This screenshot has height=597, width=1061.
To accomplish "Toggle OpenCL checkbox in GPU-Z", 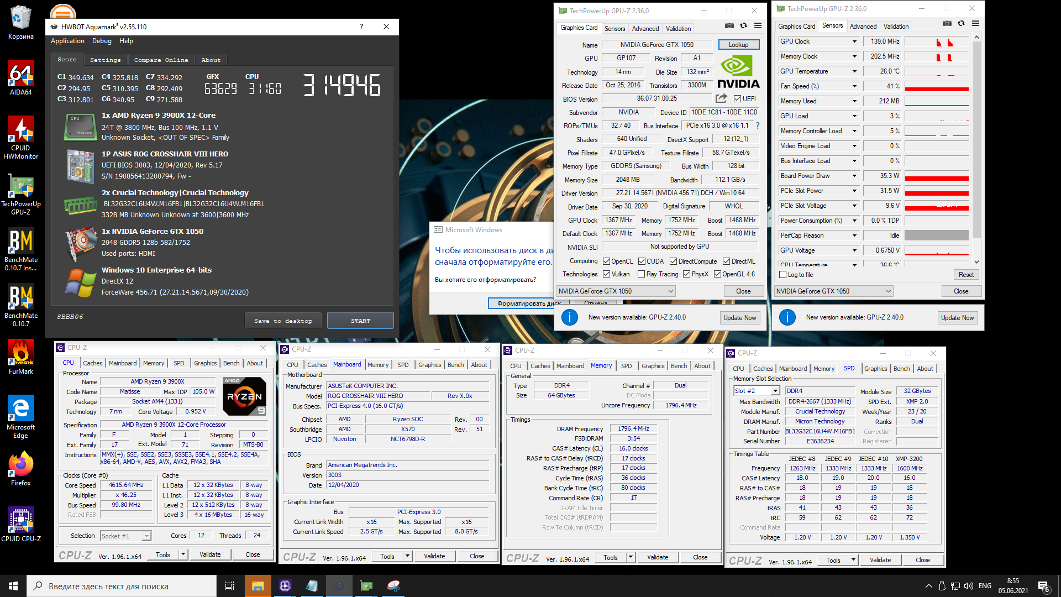I will pos(606,261).
